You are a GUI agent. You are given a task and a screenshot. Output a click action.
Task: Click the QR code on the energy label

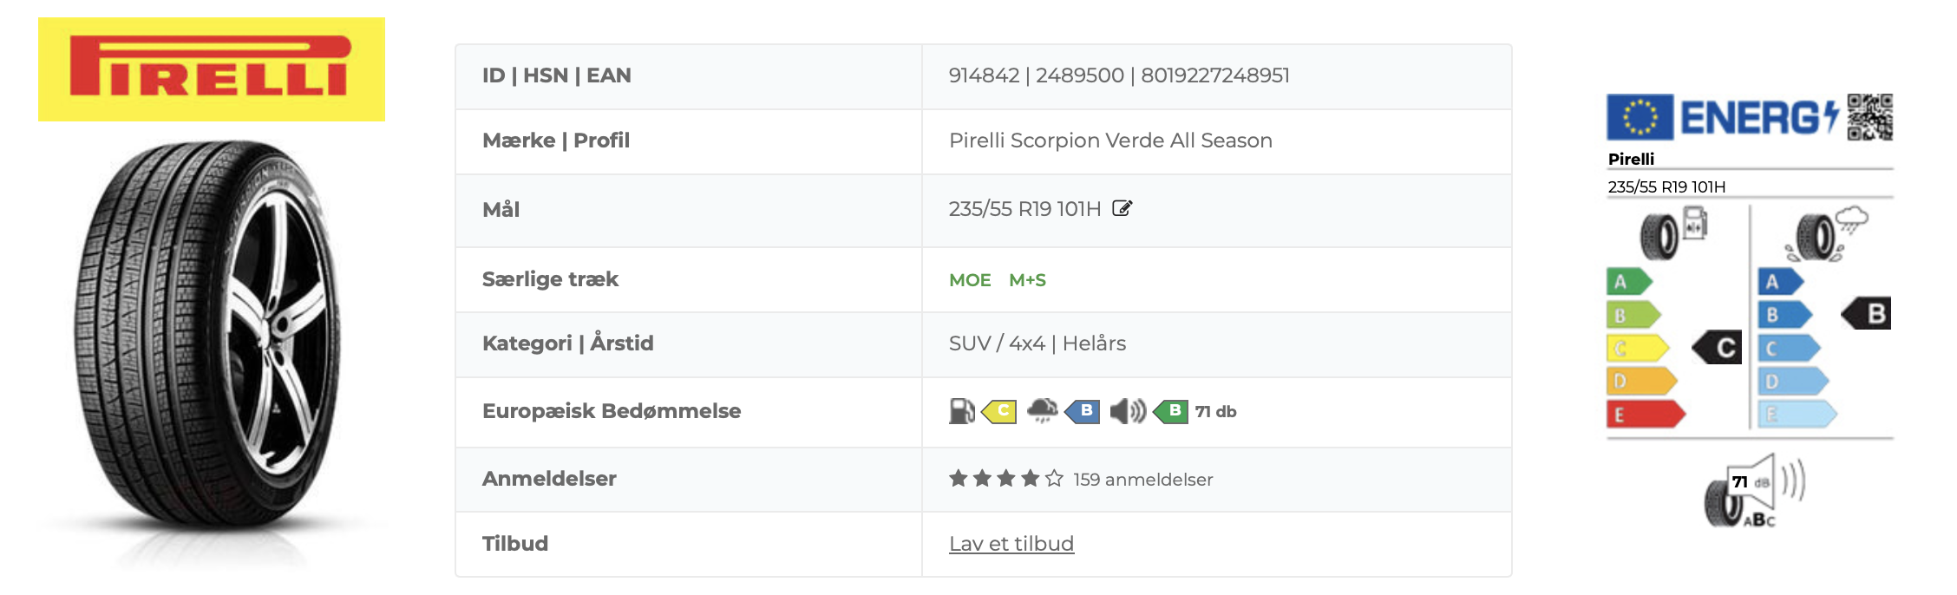(1869, 117)
